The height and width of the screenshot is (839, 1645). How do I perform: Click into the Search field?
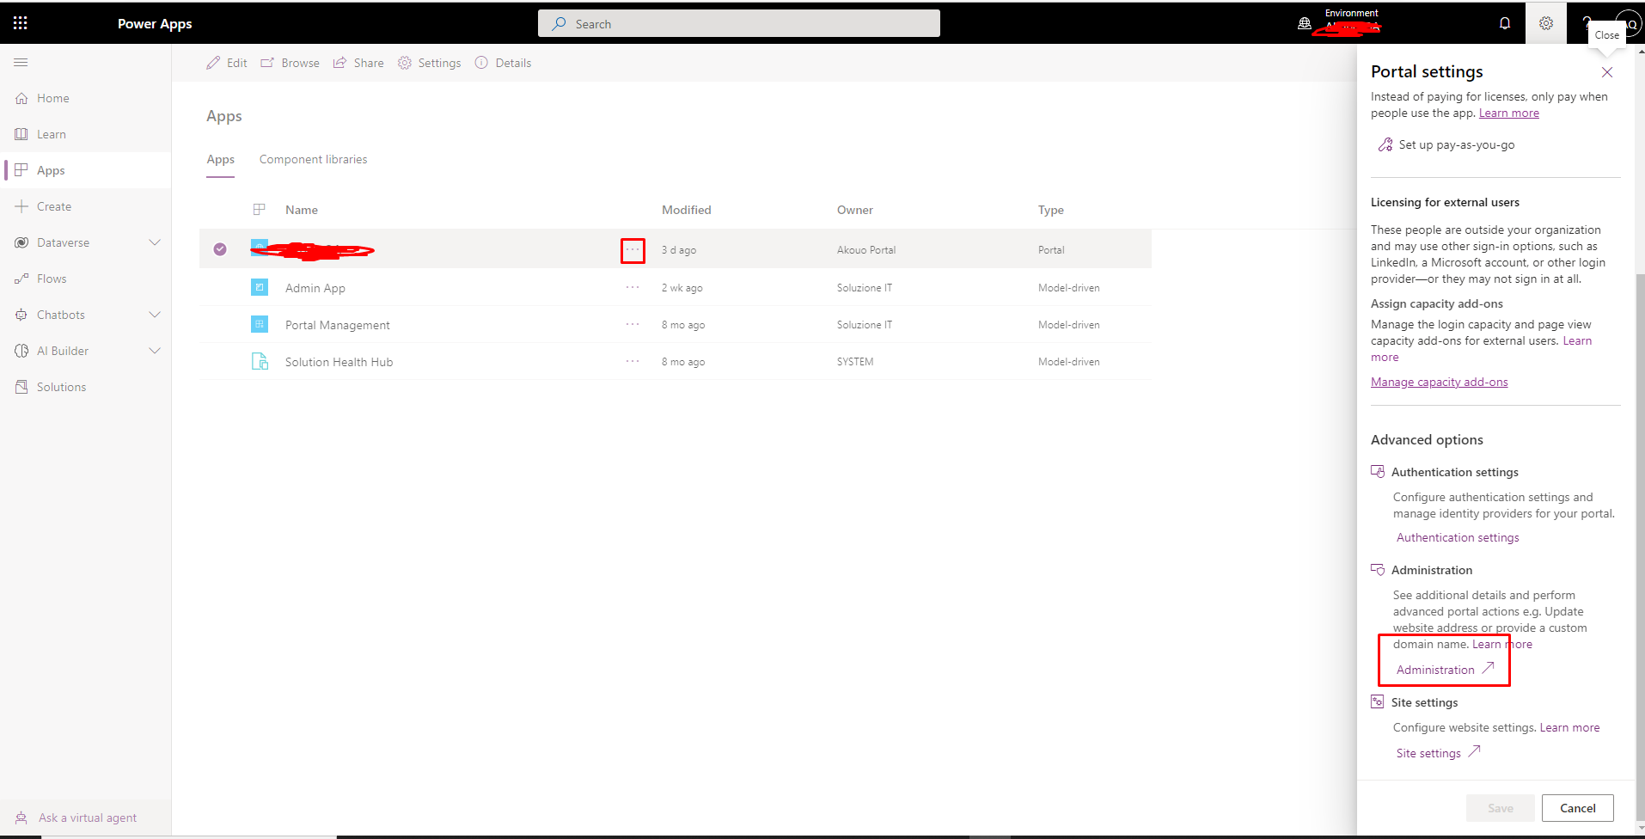tap(737, 23)
